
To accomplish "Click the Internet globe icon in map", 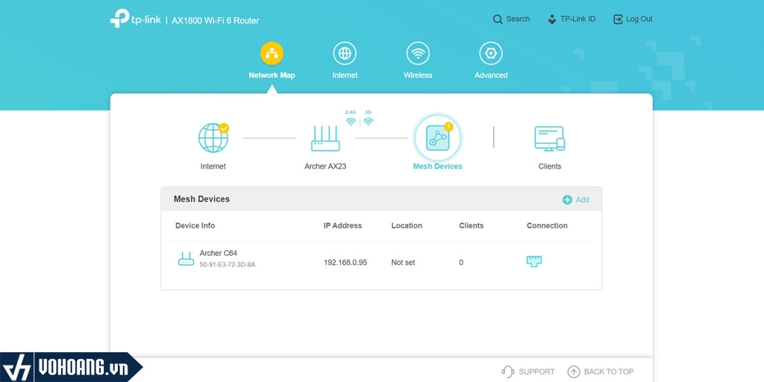I will (x=213, y=138).
